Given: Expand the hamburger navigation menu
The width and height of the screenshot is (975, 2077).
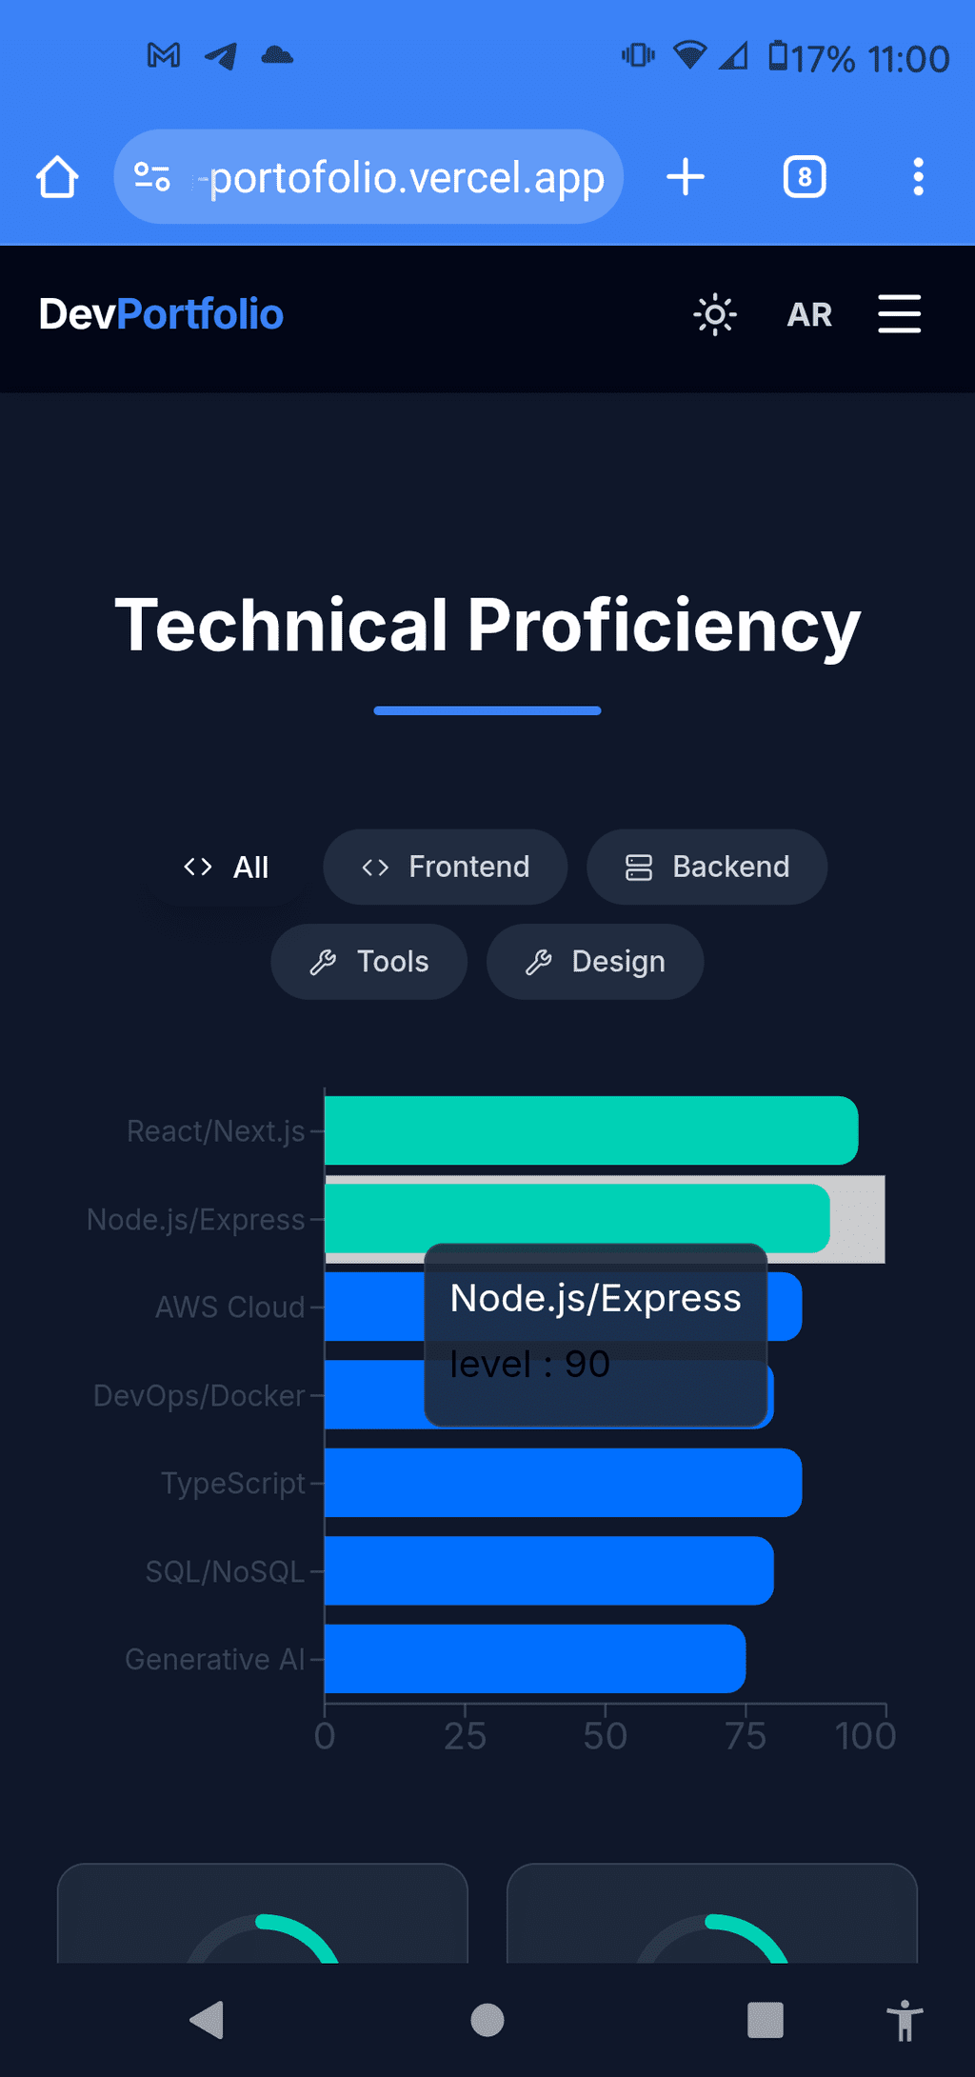Looking at the screenshot, I should click(899, 314).
